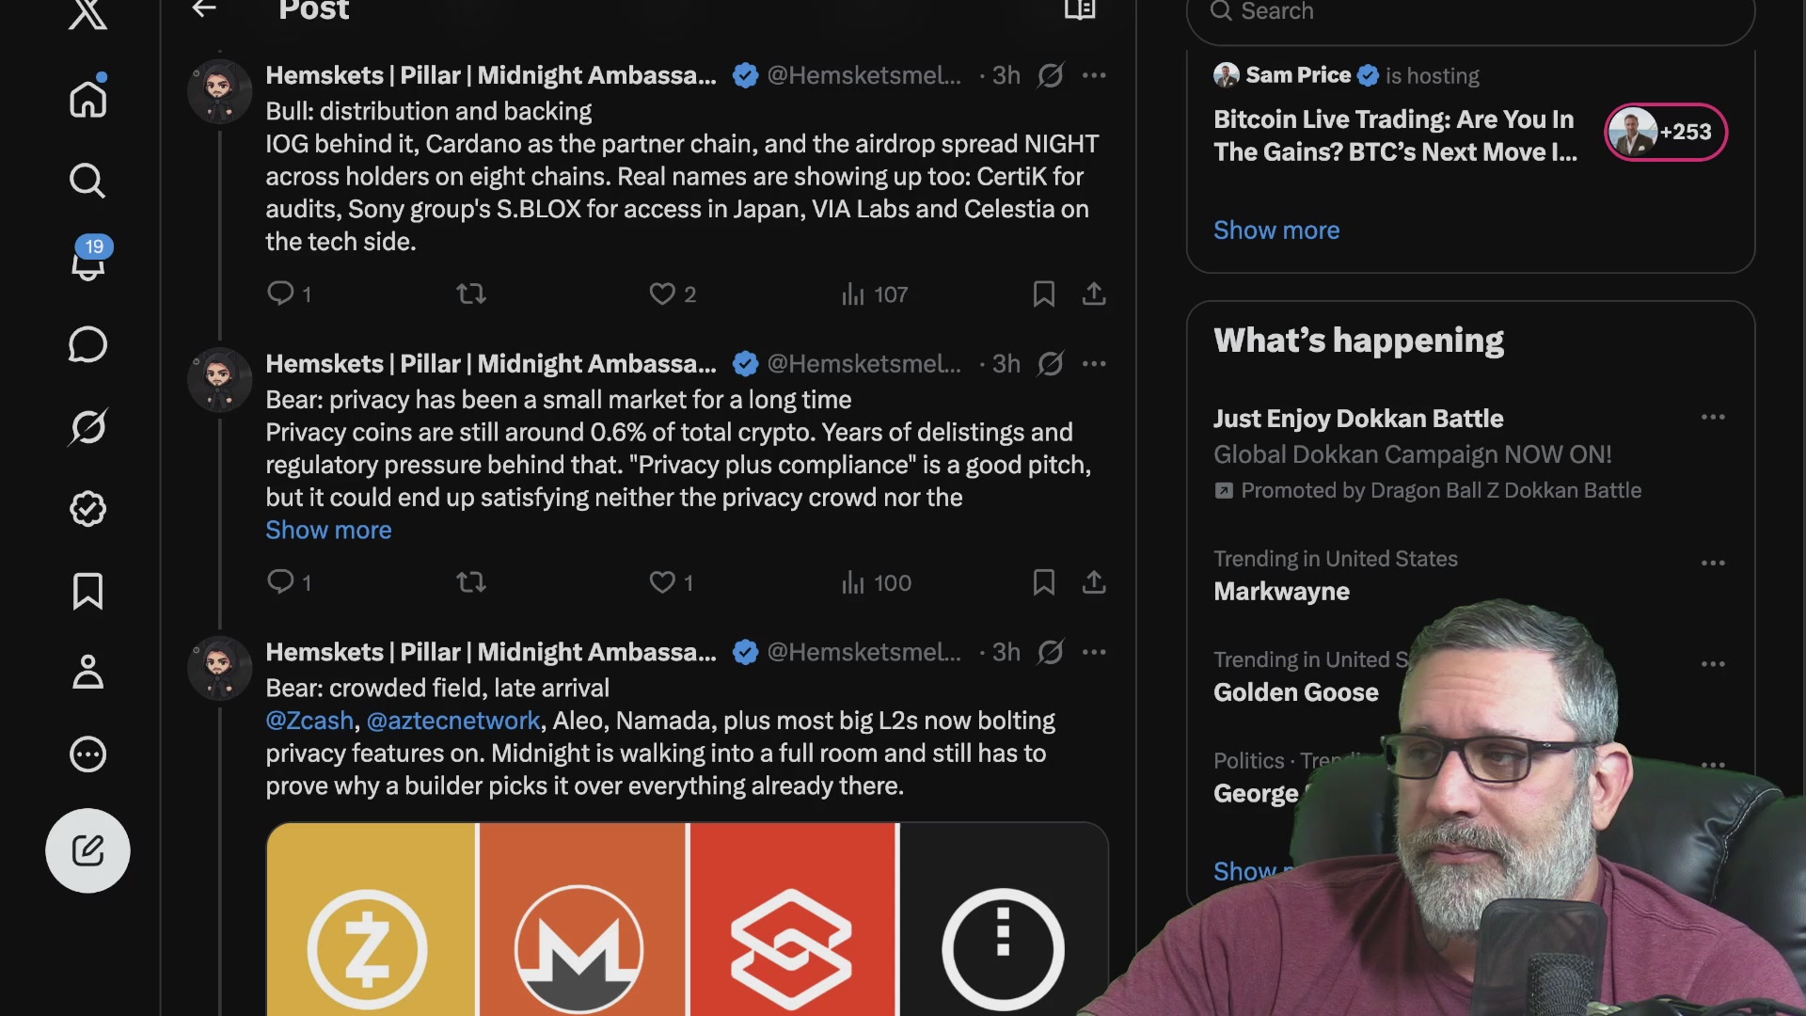
Task: Share the 'Bear: privacy' post
Action: click(x=1094, y=582)
